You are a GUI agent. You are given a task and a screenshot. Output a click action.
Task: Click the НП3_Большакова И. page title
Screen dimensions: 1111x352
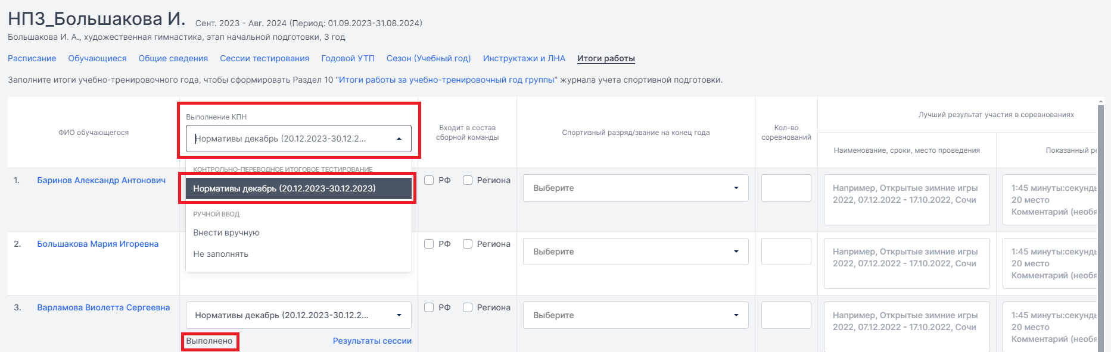coord(97,19)
